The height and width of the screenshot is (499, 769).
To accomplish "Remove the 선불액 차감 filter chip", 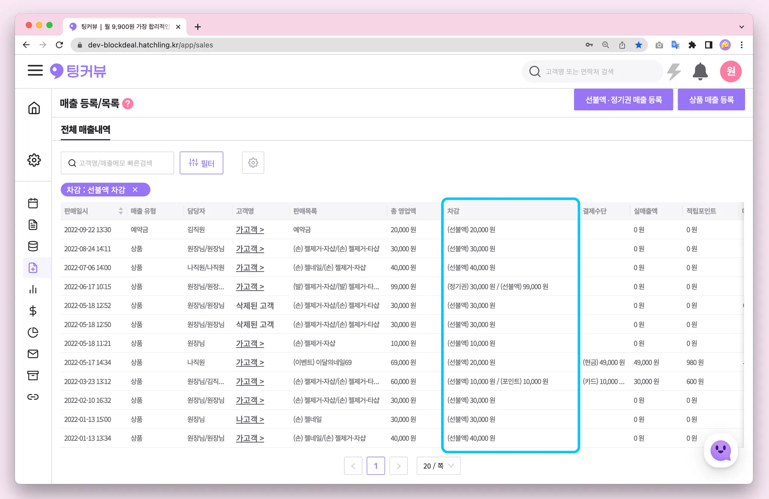I will click(x=135, y=190).
